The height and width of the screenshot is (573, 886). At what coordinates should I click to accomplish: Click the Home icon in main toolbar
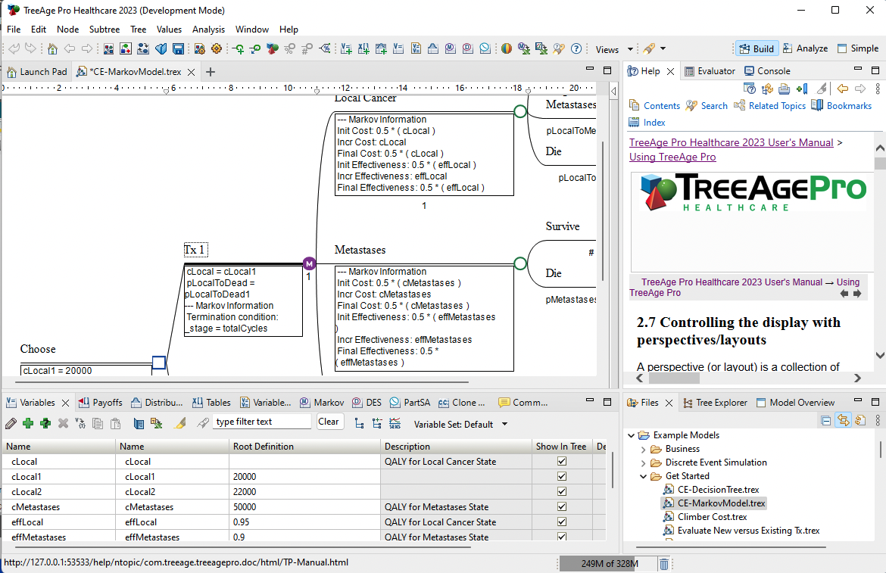[52, 49]
